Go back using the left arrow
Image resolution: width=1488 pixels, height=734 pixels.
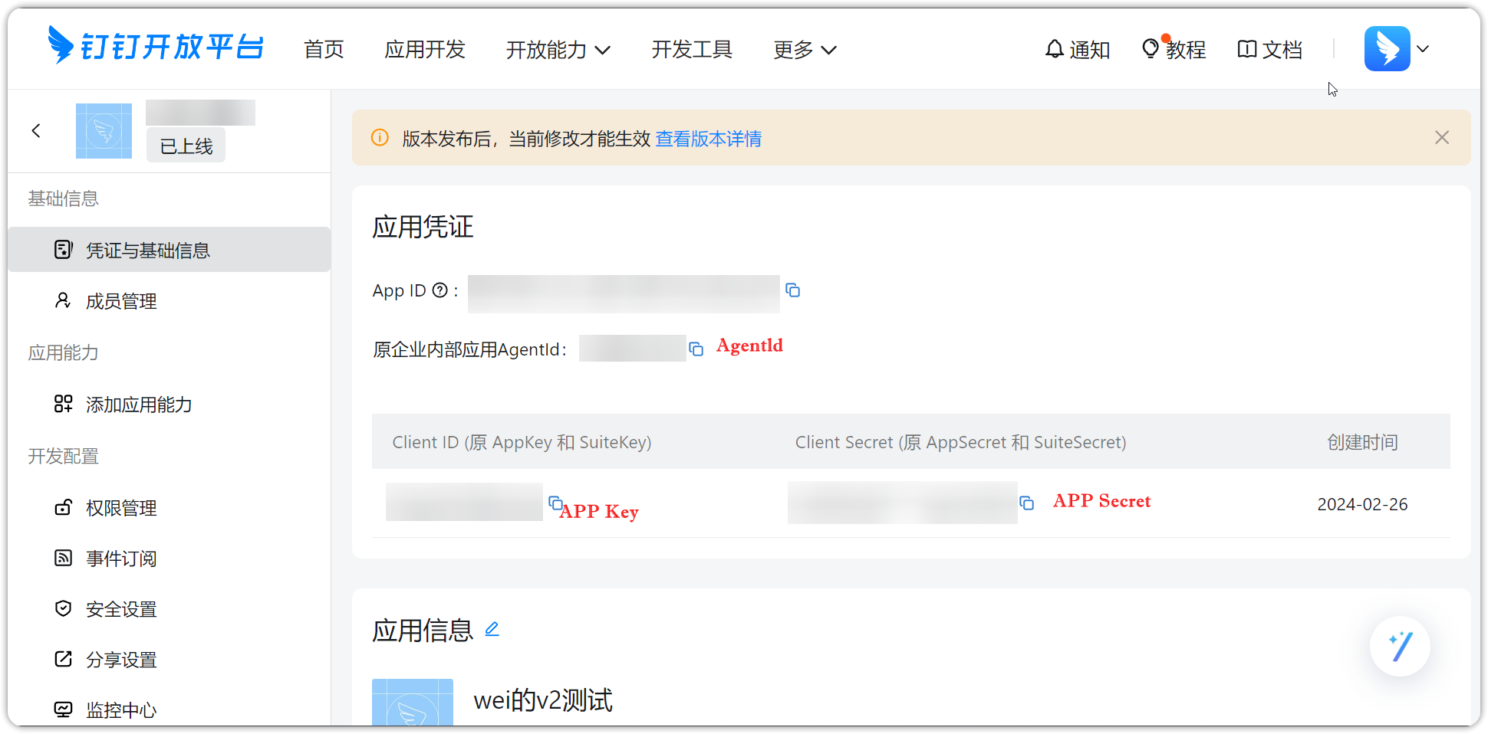pos(36,131)
